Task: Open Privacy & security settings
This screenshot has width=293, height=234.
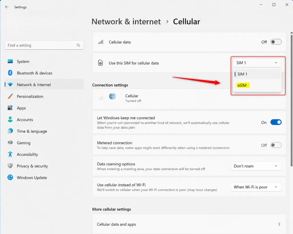Action: 44,166
